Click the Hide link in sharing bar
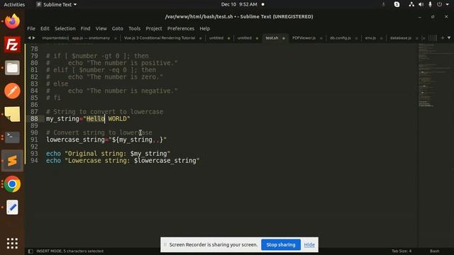The width and height of the screenshot is (454, 255). pyautogui.click(x=309, y=245)
